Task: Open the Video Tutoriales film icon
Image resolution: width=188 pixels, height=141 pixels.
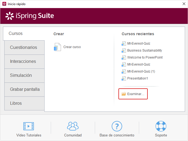Action: click(28, 126)
